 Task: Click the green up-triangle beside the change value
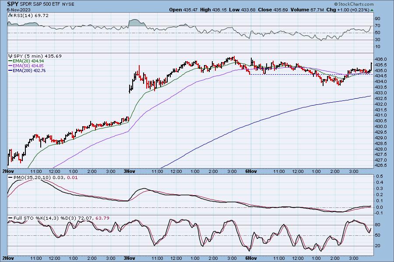tap(372, 10)
